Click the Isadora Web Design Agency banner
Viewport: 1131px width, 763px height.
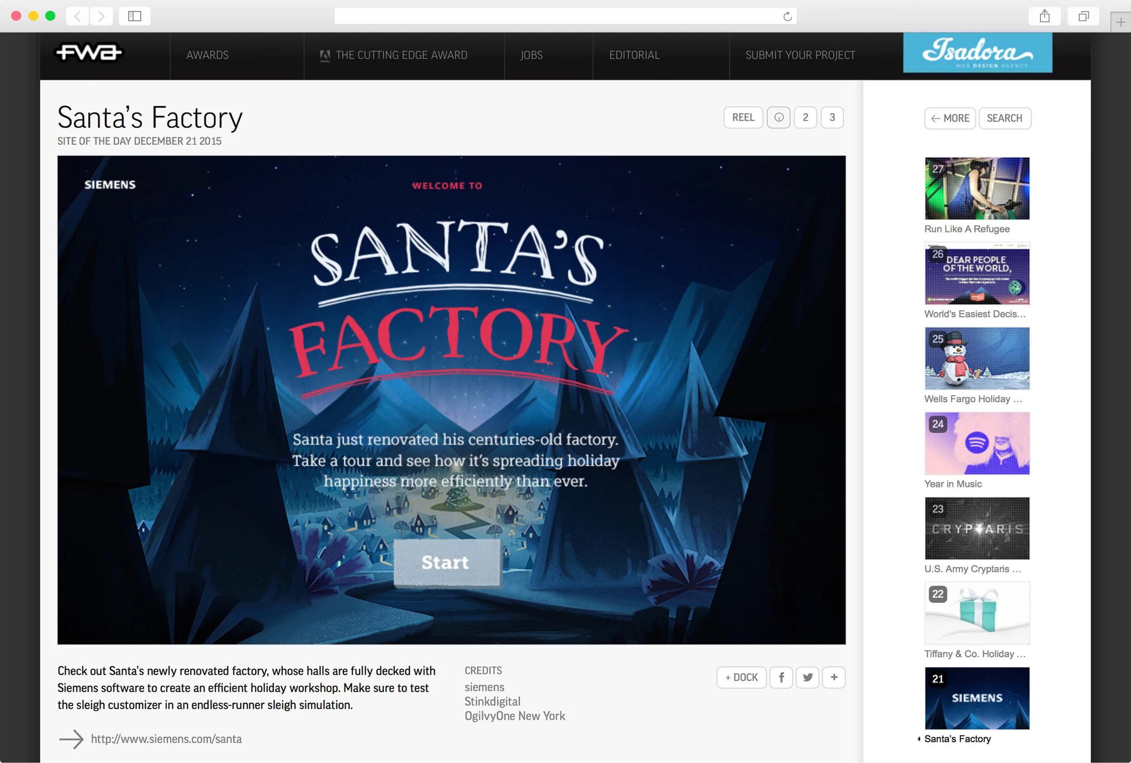[976, 52]
